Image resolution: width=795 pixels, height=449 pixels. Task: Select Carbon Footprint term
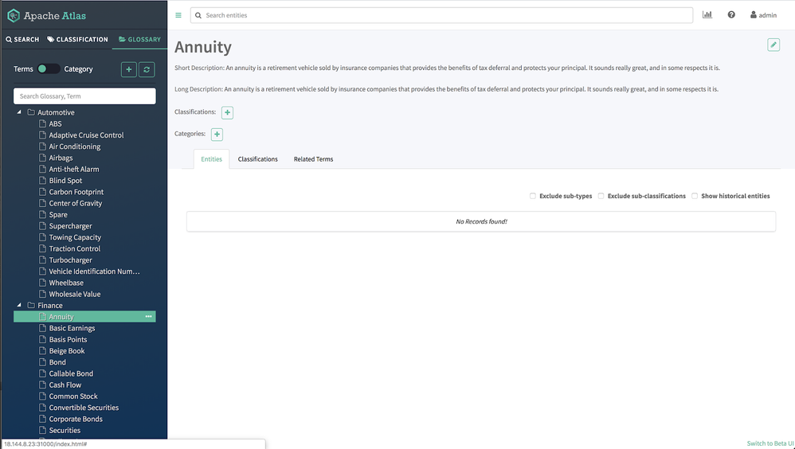[x=76, y=192]
